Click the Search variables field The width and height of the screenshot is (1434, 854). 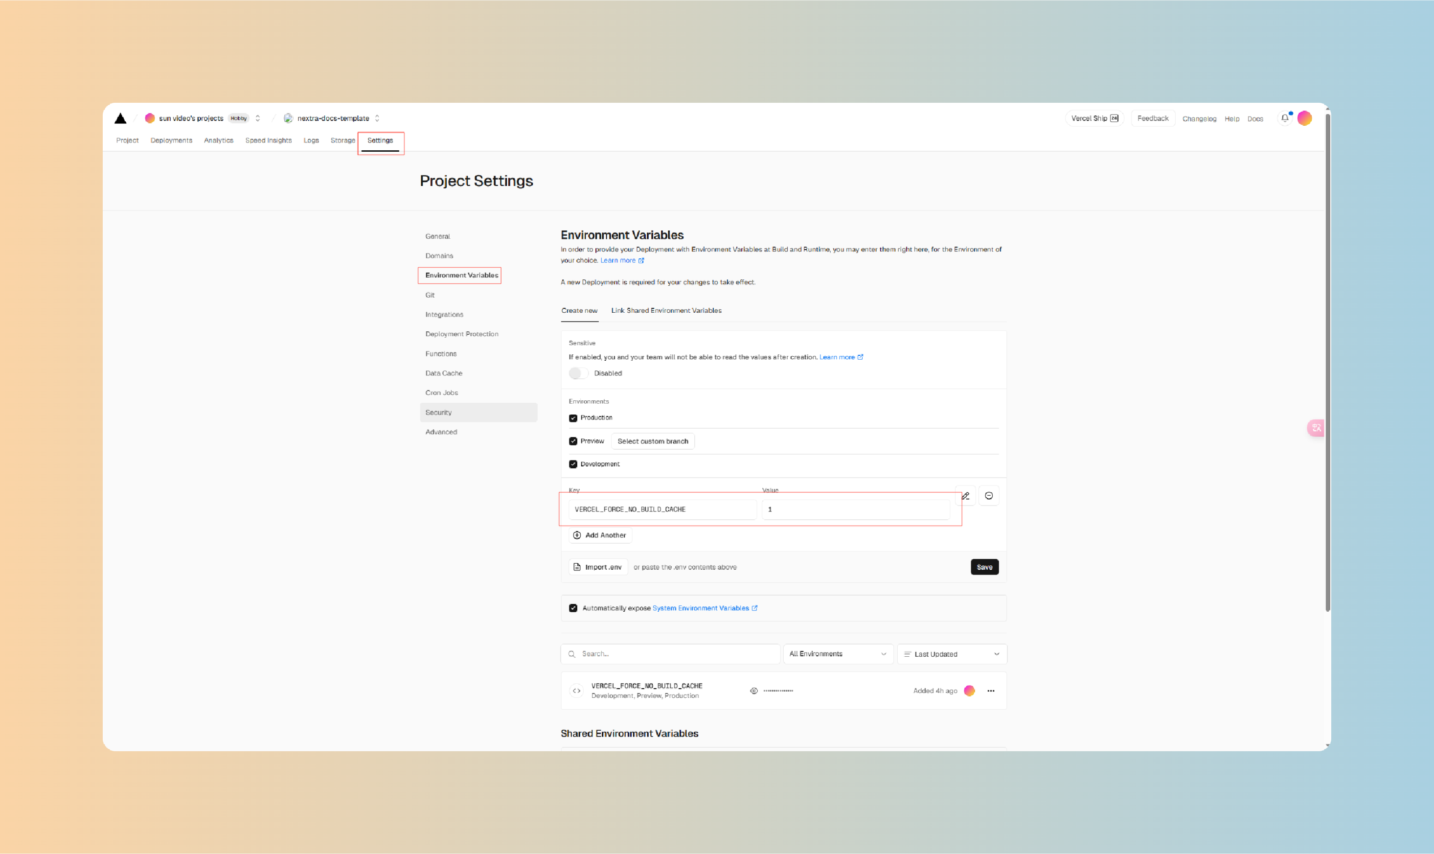click(670, 654)
